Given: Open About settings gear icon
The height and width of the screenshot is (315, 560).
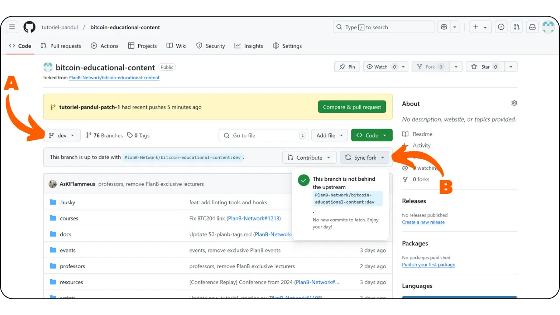Looking at the screenshot, I should point(514,103).
